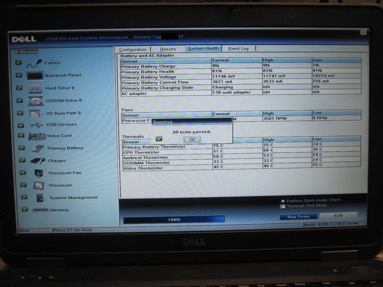Uncheck the Hard Drive 0 checkbox
This screenshot has height=287, width=383.
click(19, 87)
